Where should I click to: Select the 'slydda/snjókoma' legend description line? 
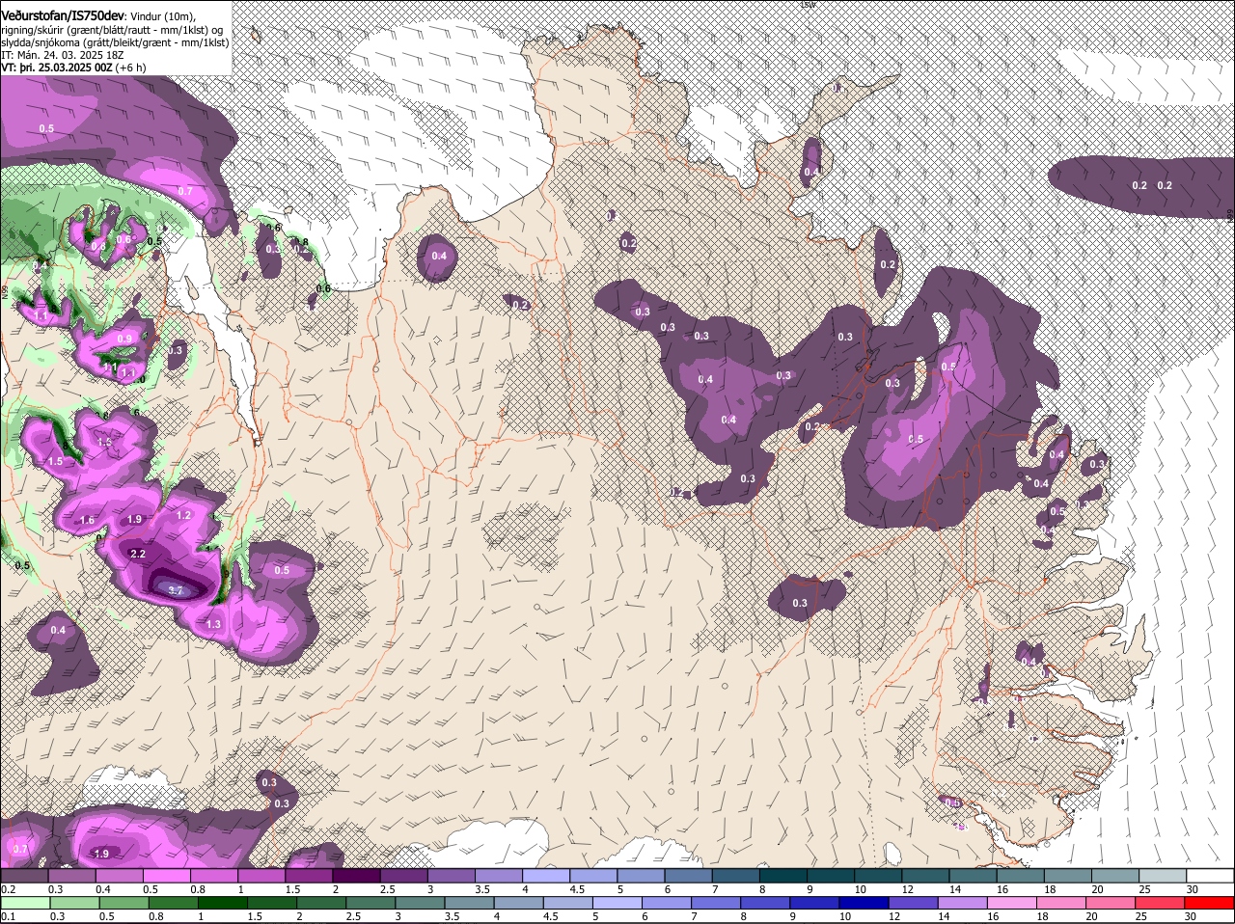(115, 42)
